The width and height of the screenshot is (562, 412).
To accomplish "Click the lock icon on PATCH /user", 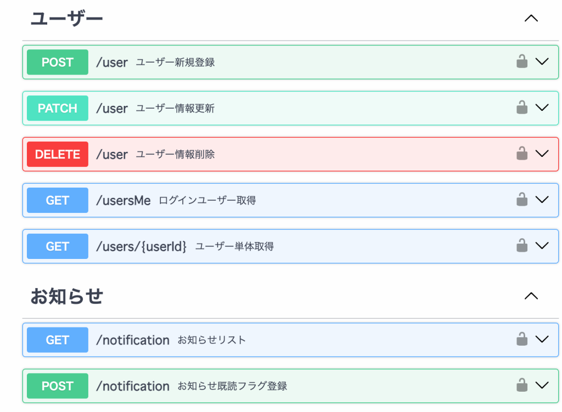I will (522, 108).
